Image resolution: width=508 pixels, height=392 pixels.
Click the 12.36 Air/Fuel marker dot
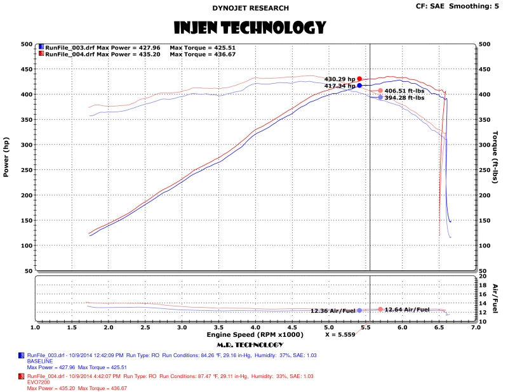(x=359, y=311)
